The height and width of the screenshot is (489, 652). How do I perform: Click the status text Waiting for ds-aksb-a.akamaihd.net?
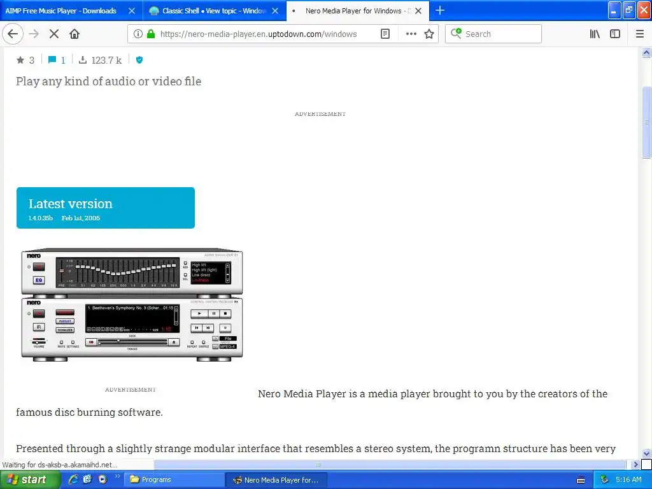pyautogui.click(x=60, y=464)
